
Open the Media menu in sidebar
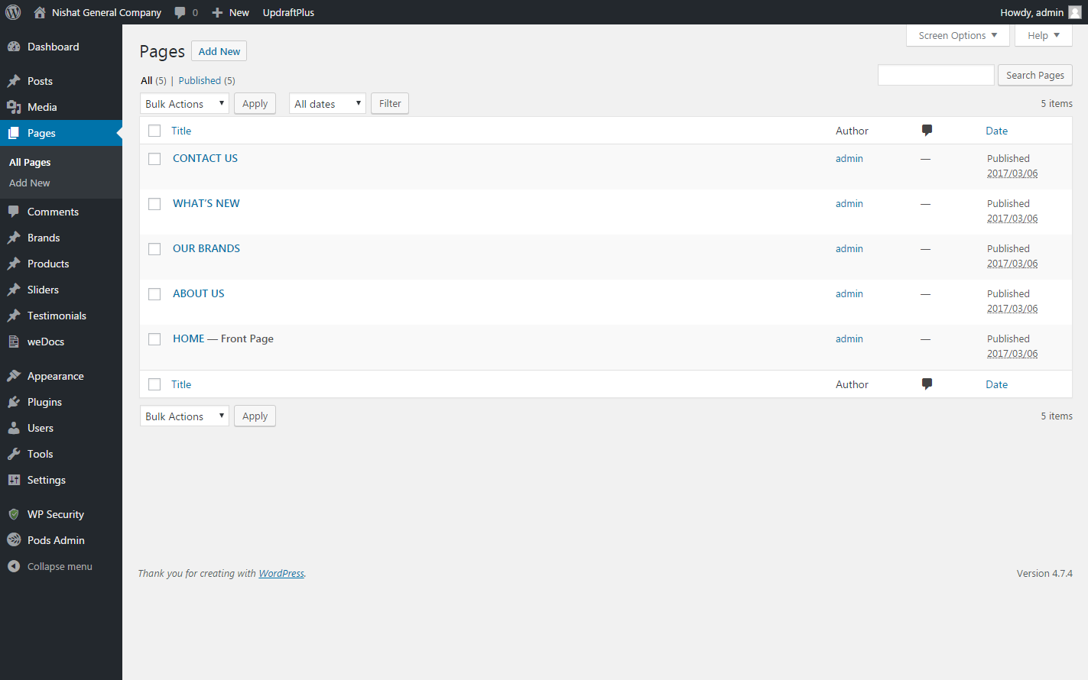42,107
